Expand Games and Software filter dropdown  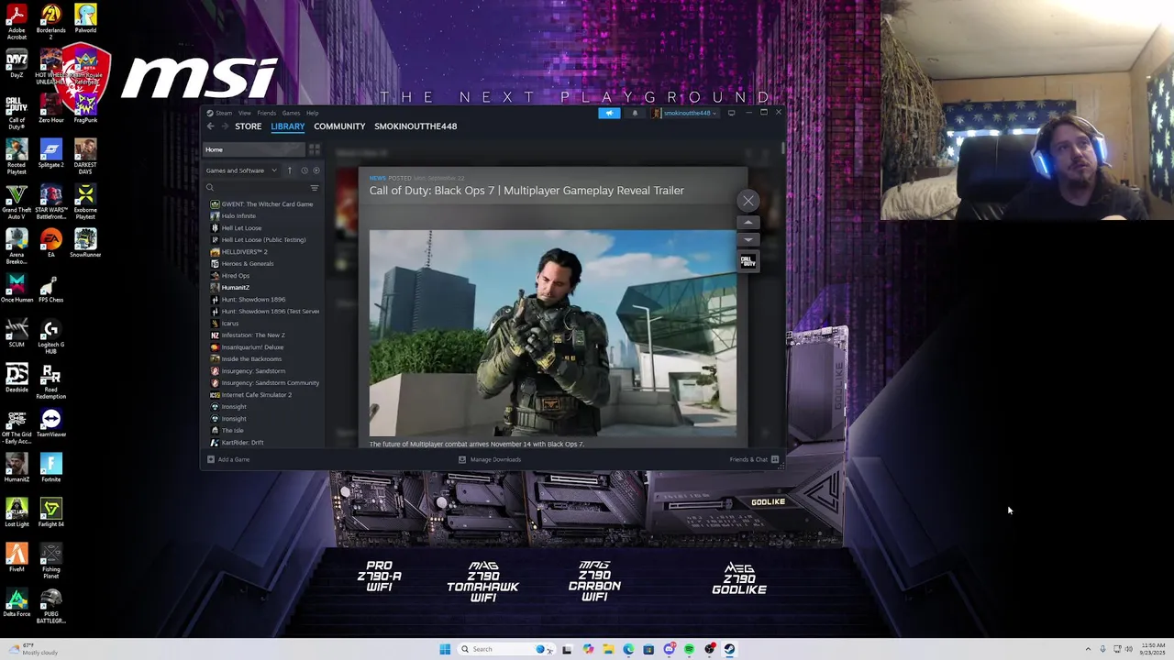(241, 170)
